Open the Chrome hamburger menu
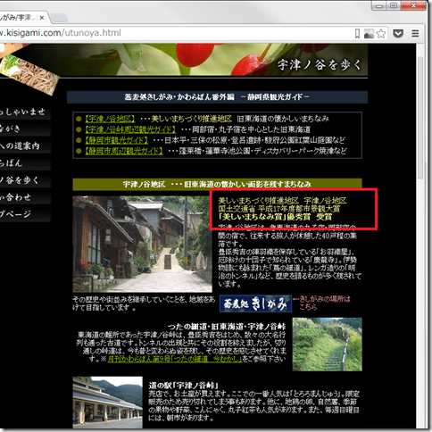 point(415,33)
